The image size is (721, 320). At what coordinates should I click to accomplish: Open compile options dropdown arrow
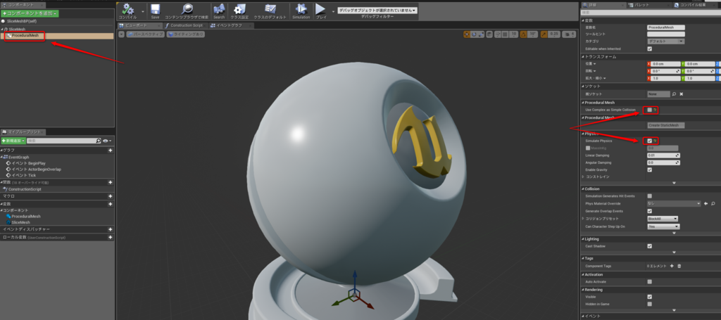[x=142, y=11]
